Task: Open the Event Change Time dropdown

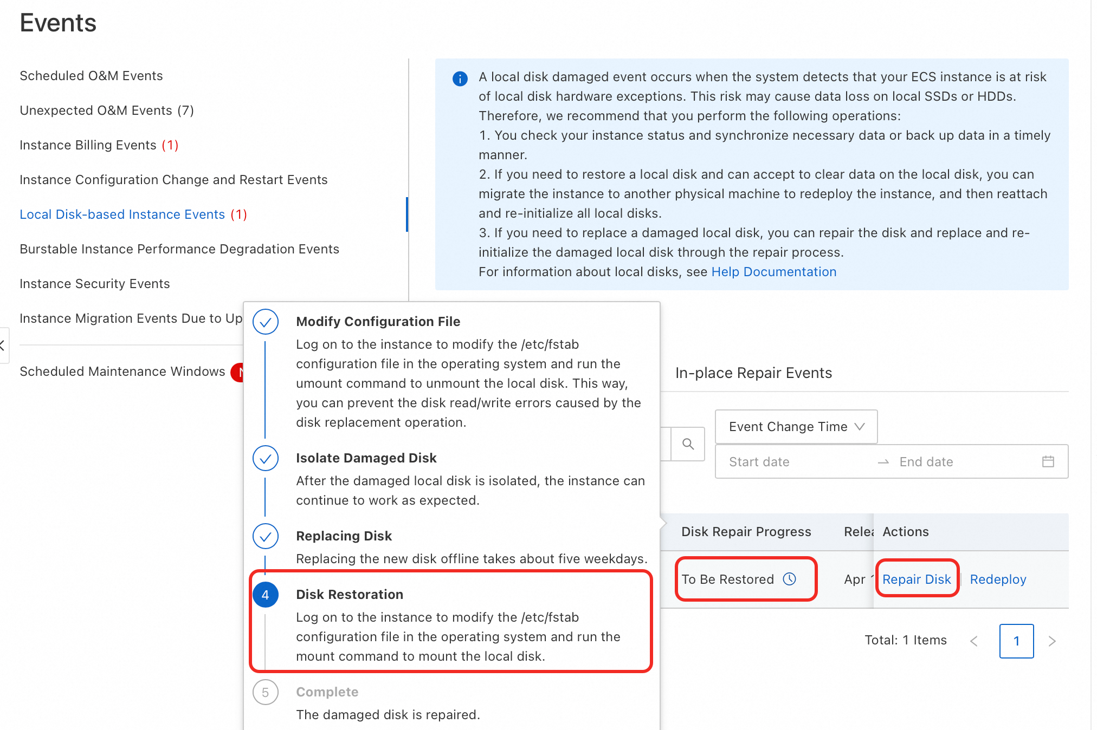Action: point(796,427)
